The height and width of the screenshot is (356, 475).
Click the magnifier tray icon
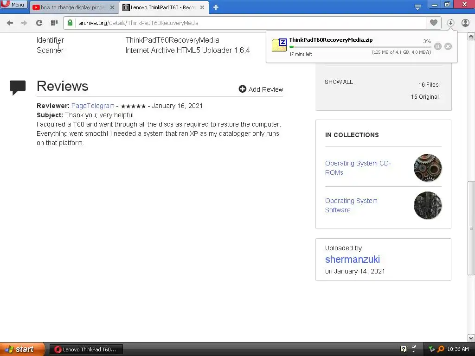point(441,349)
